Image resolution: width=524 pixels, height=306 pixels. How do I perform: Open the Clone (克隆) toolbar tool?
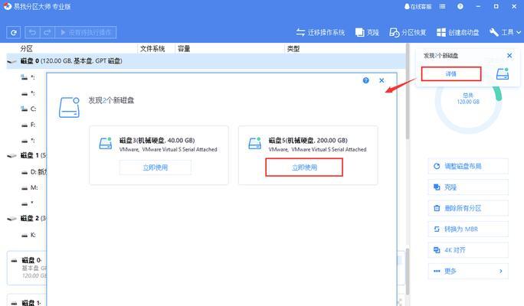(367, 32)
